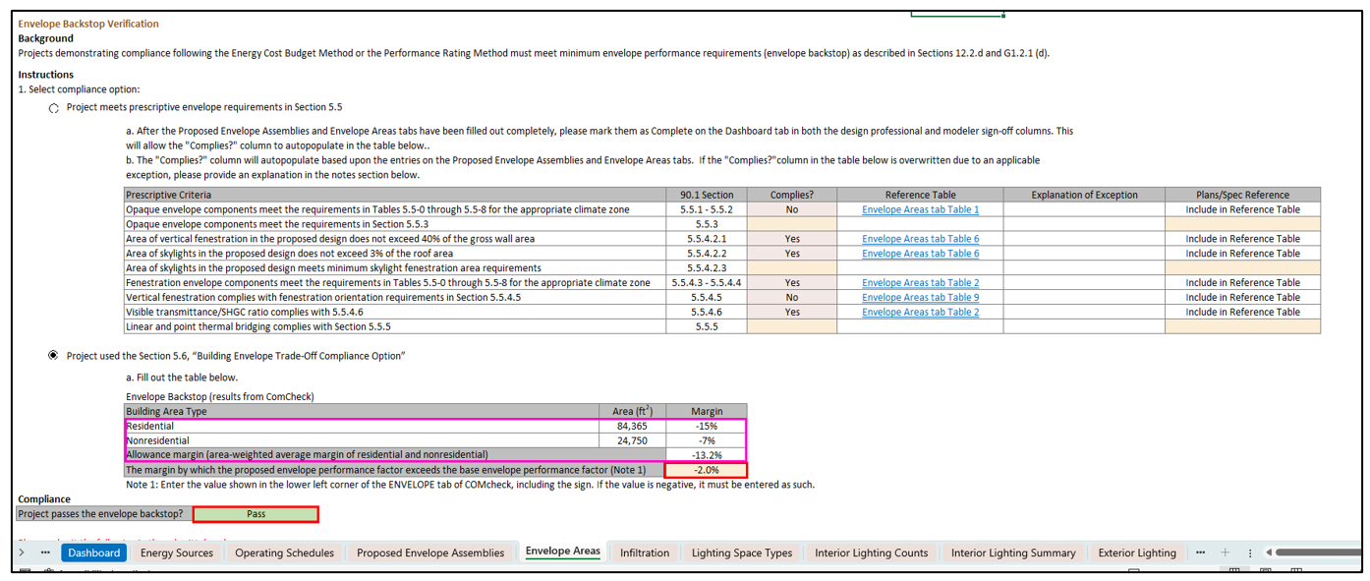Open Complies cell for fenestration orientation 5.5.4.5
1370x581 pixels.
tap(791, 297)
